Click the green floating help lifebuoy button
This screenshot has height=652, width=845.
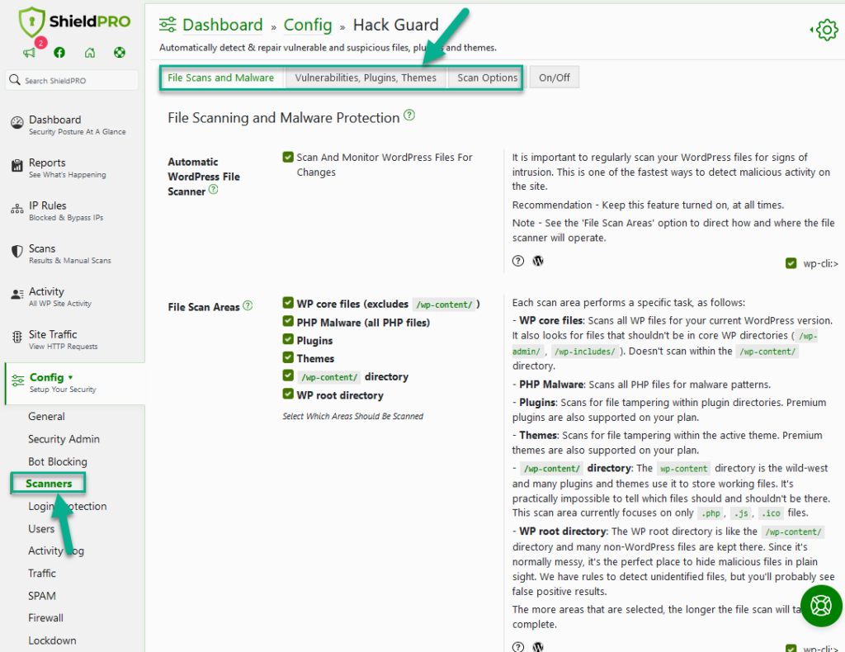(x=821, y=606)
